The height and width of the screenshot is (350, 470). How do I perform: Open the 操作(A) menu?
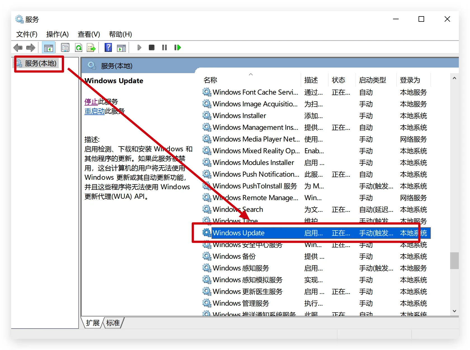click(x=57, y=34)
